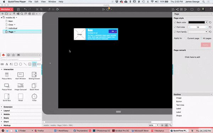Open the Font family dropdown
The height and width of the screenshot is (133, 213).
(198, 32)
